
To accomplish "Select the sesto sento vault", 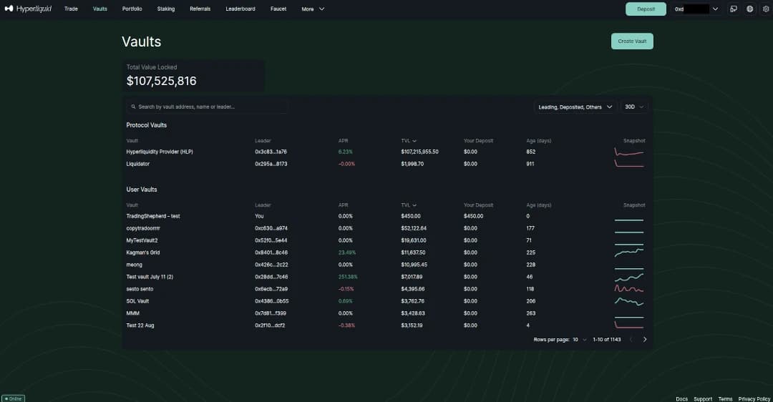I will tap(140, 289).
